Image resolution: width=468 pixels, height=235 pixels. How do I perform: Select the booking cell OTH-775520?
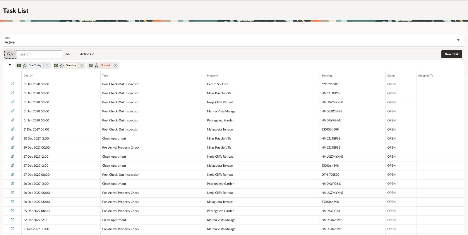click(330, 175)
